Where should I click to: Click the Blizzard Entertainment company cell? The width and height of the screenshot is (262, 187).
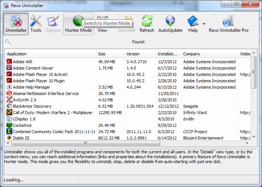pos(203,138)
